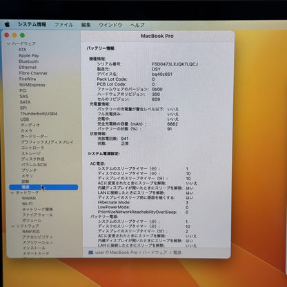Image resolution: width=287 pixels, height=287 pixels.
Task: Select スマートカード in the sidebar
Action: coord(36,253)
